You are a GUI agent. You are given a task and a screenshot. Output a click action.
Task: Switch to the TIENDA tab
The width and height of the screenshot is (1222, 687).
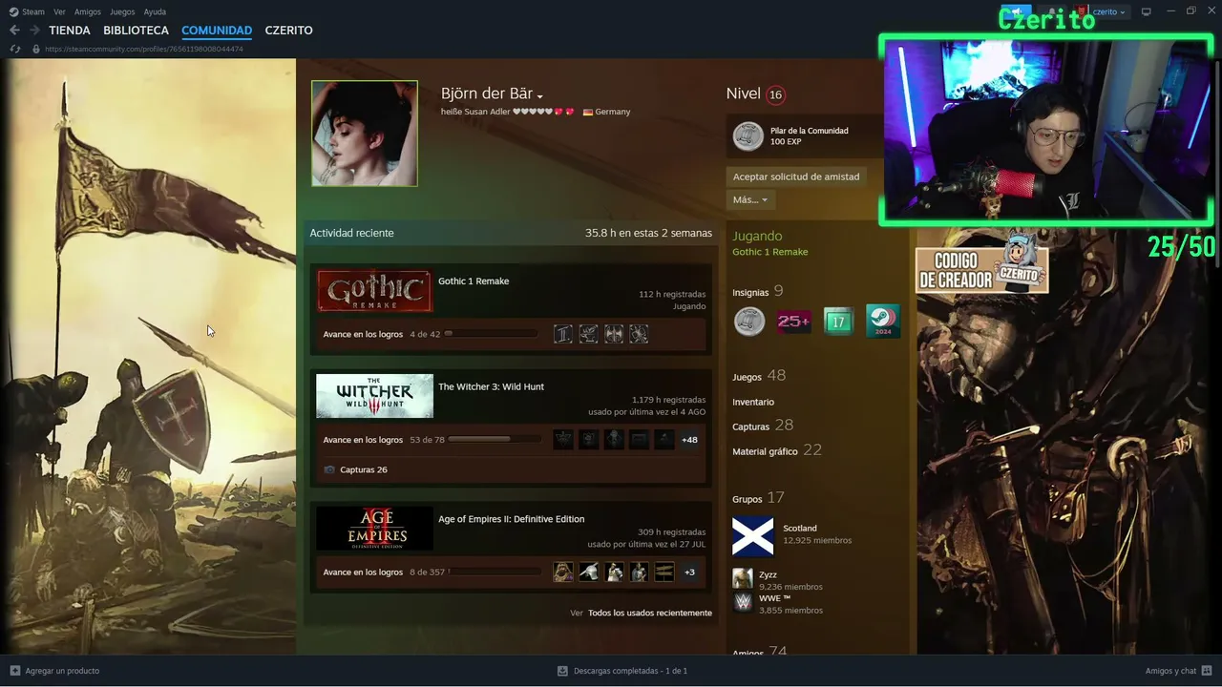(x=70, y=31)
